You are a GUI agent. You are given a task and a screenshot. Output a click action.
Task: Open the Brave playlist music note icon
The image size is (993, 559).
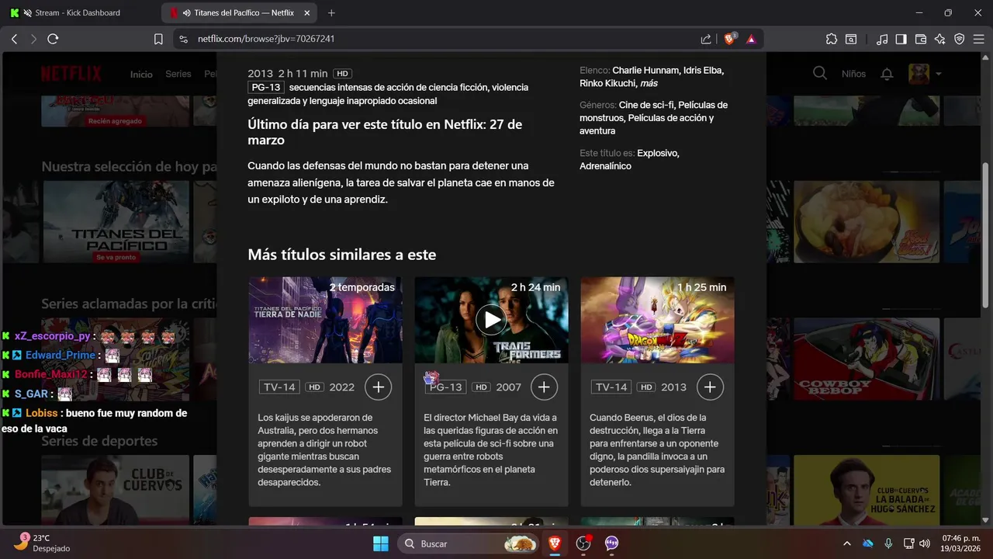tap(882, 39)
